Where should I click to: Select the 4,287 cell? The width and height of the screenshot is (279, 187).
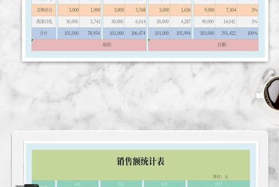click(181, 21)
